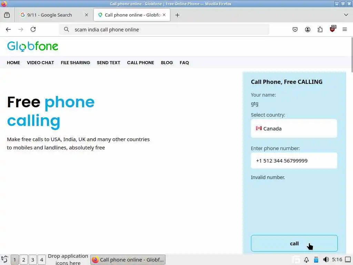Focus the address bar text
Viewport: 353px width, 265px height.
107,30
